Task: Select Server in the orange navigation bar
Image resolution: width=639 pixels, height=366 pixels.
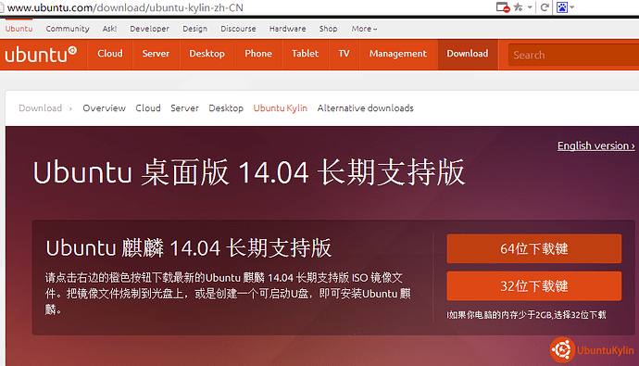Action: tap(156, 54)
